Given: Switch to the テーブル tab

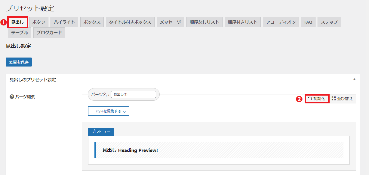Looking at the screenshot, I should pyautogui.click(x=20, y=33).
